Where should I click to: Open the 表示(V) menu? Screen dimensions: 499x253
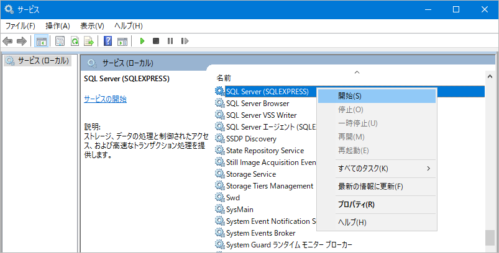(92, 26)
